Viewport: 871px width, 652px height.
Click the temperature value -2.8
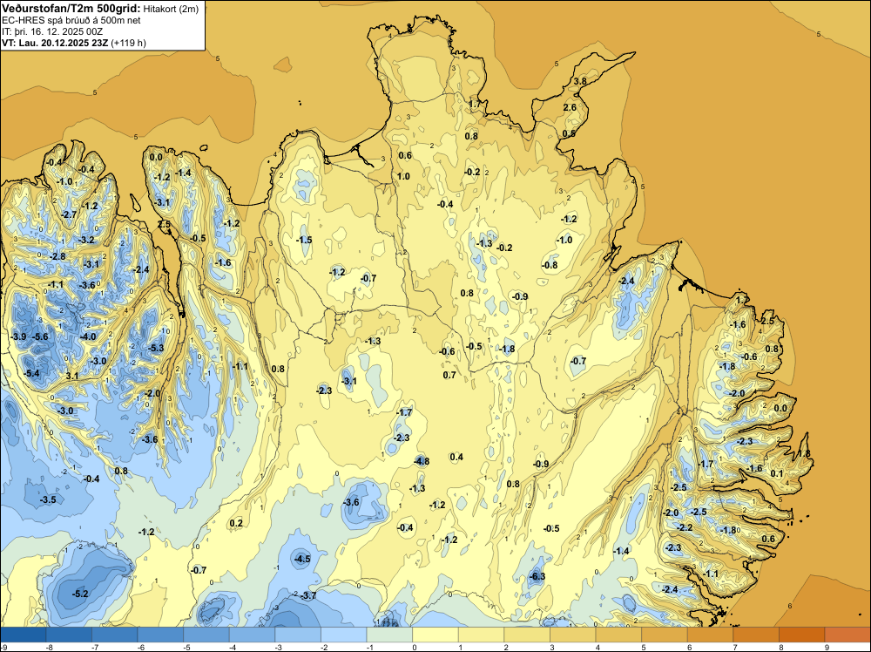(57, 257)
